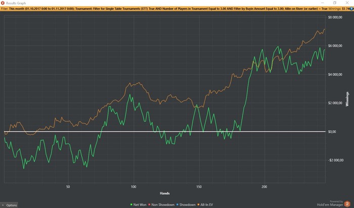The width and height of the screenshot is (354, 208).
Task: Click the Hold'em Manager 2 logo badge
Action: point(347,204)
